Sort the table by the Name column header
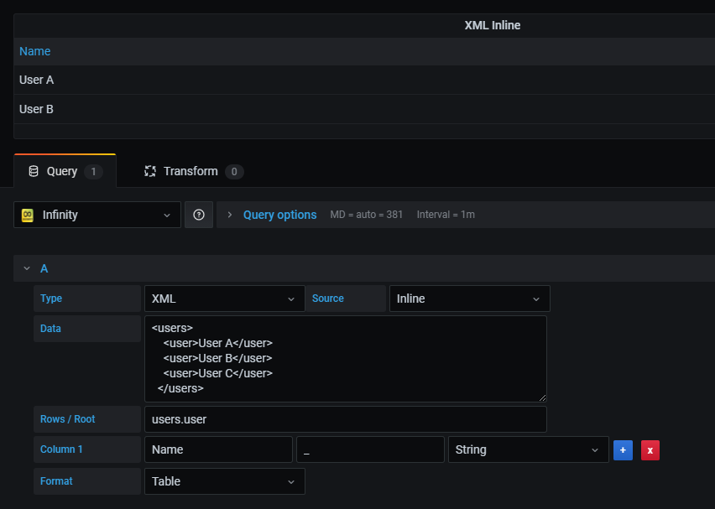The image size is (715, 509). coord(34,51)
